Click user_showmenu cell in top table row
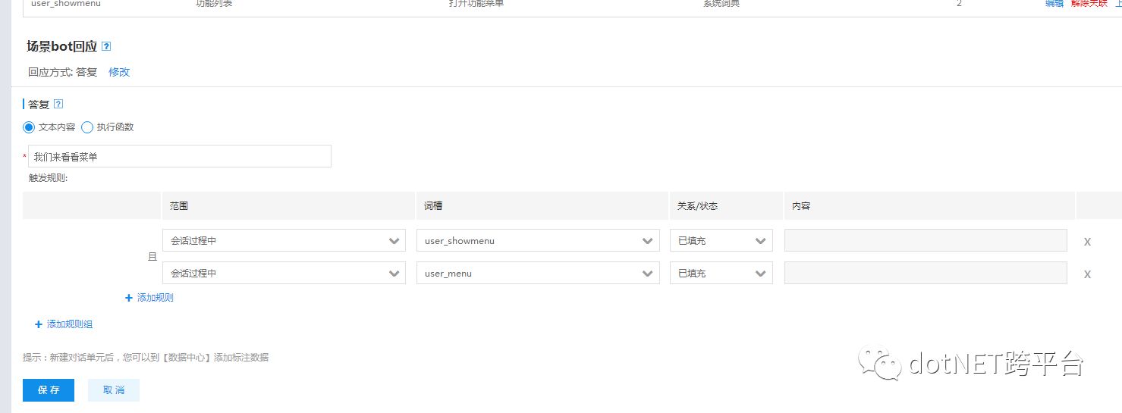Image resolution: width=1122 pixels, height=413 pixels. pos(66,4)
